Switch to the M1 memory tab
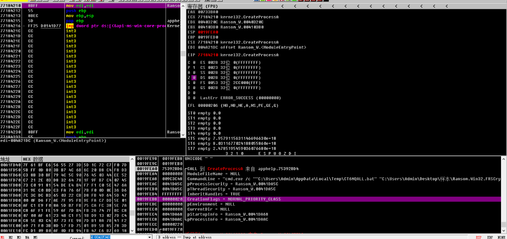Viewport: 507px width, 239px height. click(3, 237)
